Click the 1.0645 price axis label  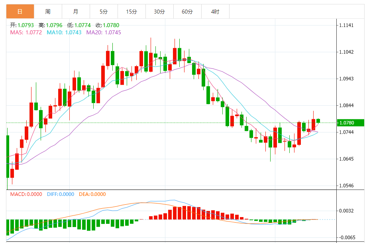click(x=346, y=159)
